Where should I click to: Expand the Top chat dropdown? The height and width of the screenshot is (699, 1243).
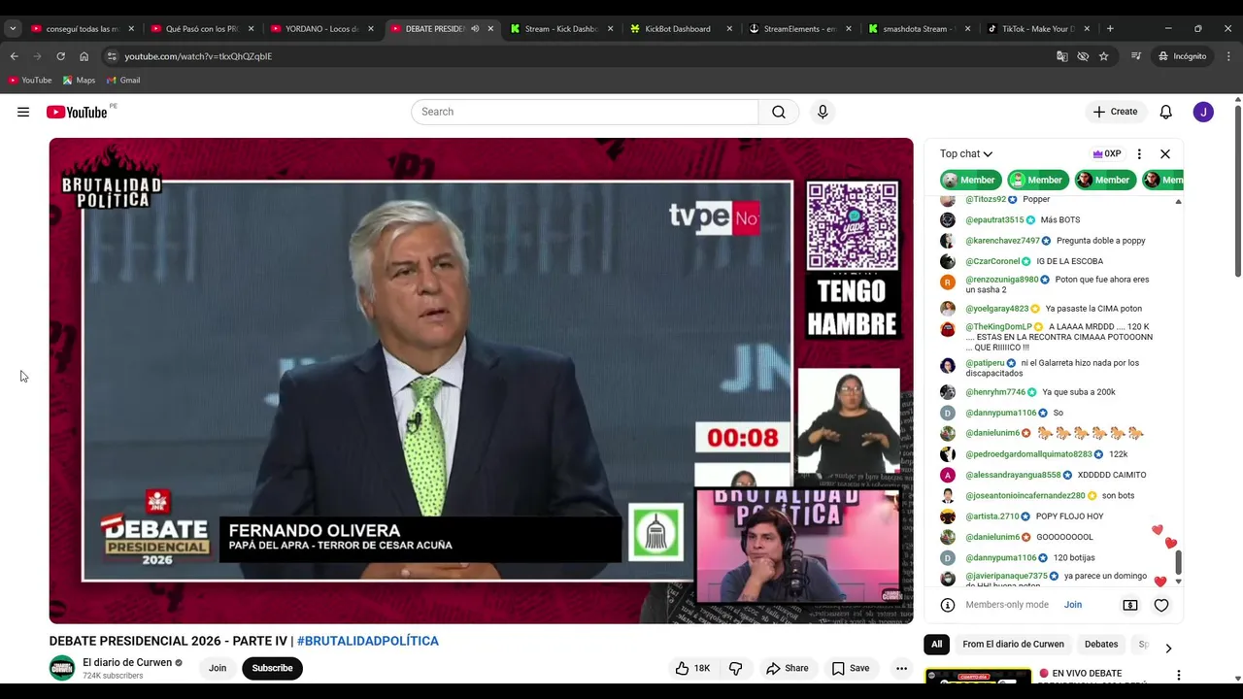point(966,153)
